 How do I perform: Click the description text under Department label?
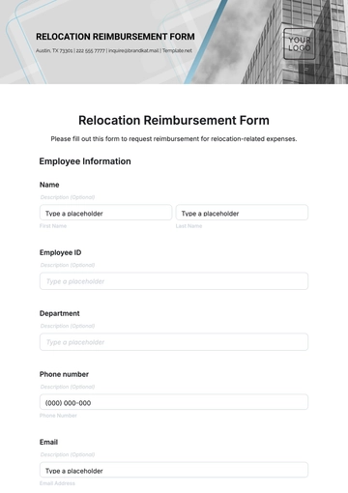coord(68,326)
